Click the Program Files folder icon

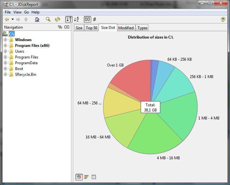click(11, 57)
